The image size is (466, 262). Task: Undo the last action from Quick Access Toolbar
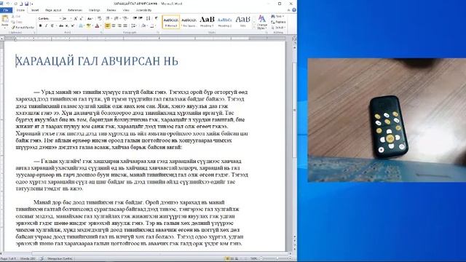pos(8,4)
